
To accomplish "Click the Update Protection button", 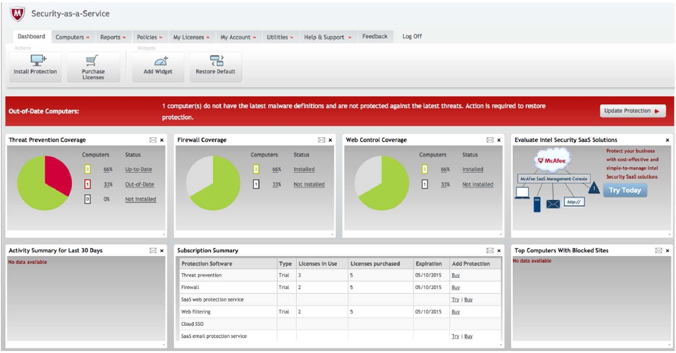I will click(x=632, y=111).
